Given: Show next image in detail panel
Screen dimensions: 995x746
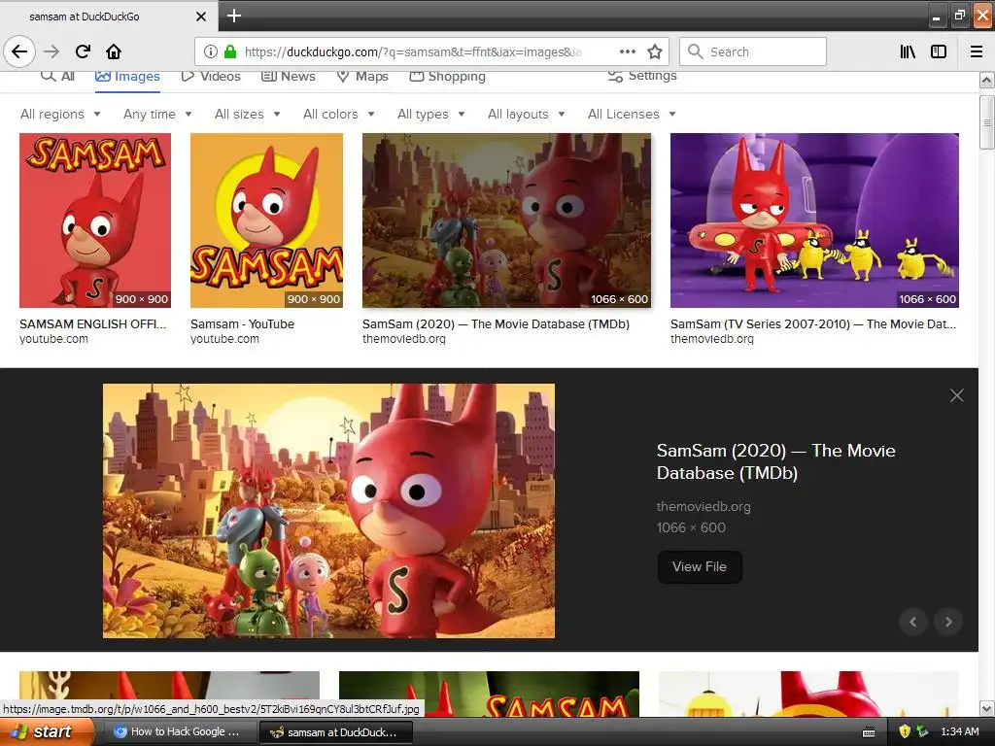Looking at the screenshot, I should (x=948, y=622).
